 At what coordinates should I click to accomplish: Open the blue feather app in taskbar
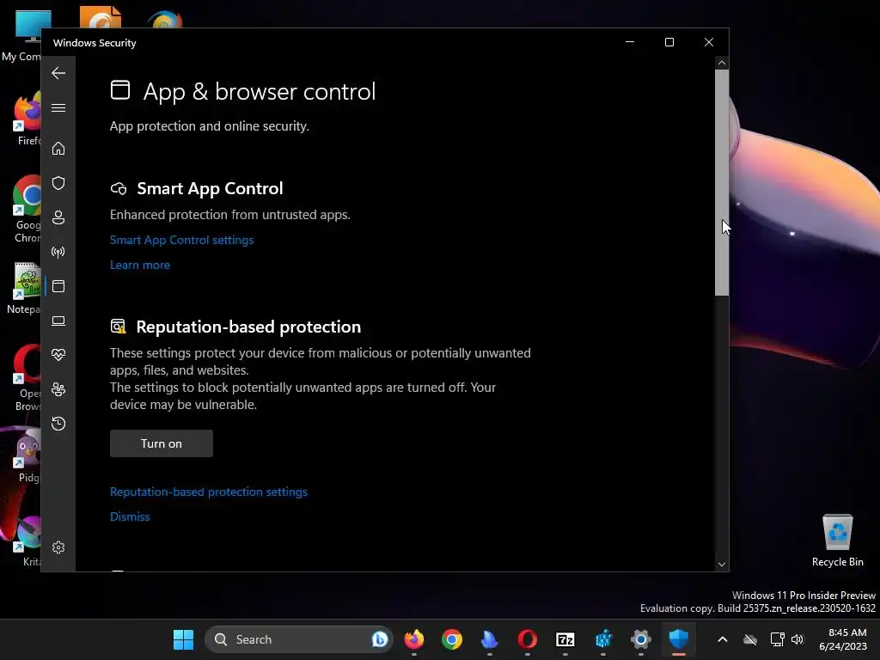(x=489, y=639)
